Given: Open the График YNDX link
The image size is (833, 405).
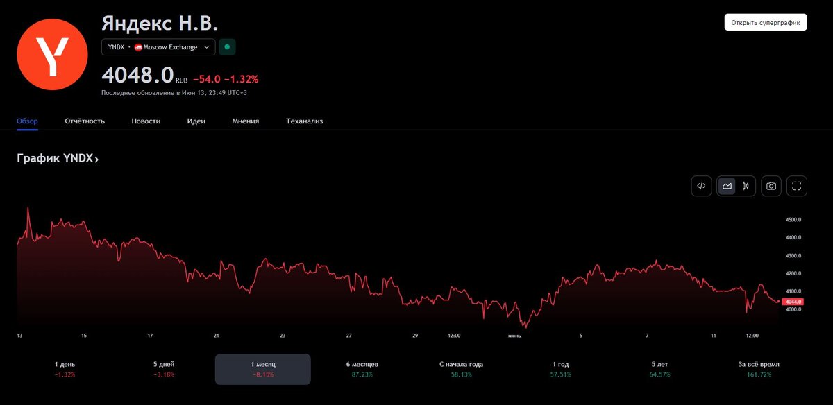Looking at the screenshot, I should point(58,159).
